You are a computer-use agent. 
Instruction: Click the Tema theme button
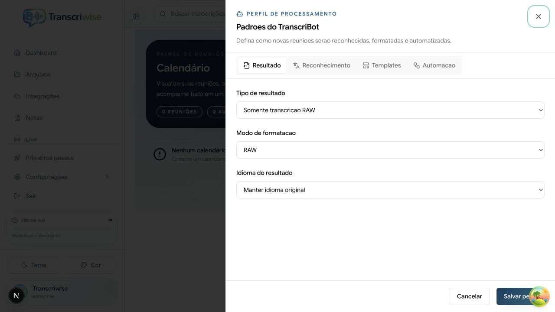point(34,265)
